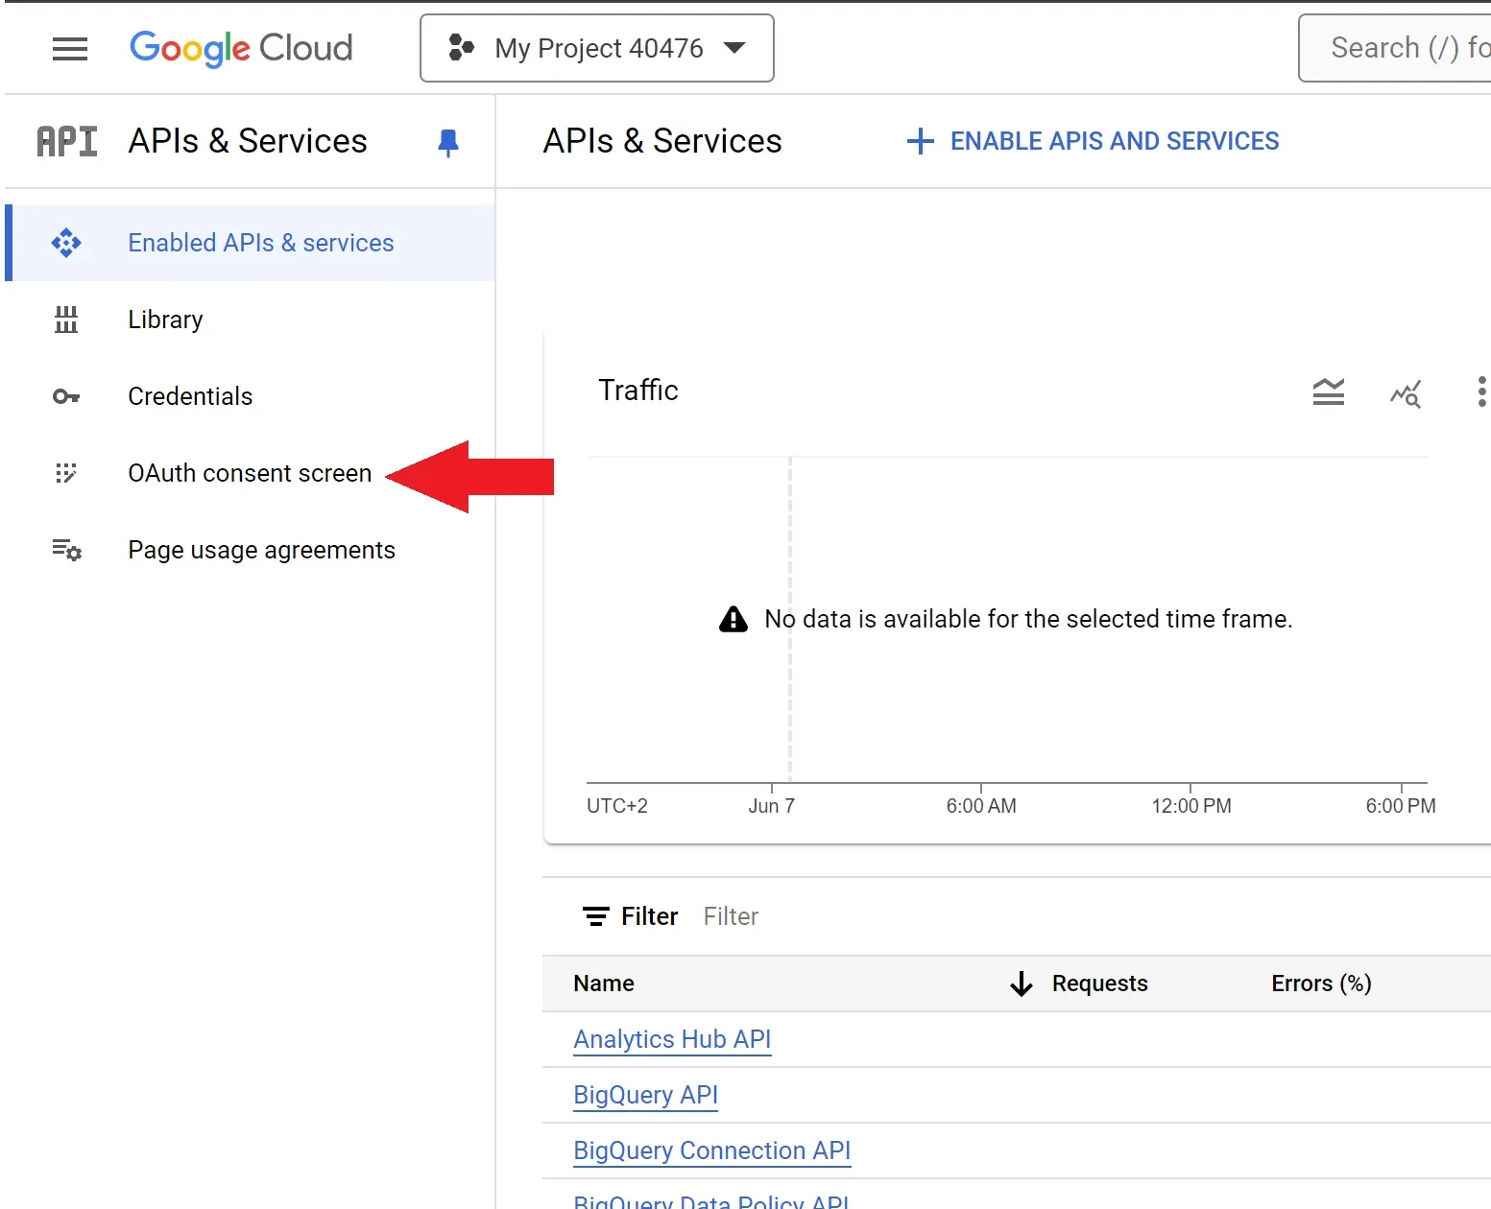Click the Google Cloud logo

[x=241, y=48]
